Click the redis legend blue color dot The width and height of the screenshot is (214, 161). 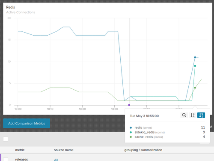click(131, 128)
